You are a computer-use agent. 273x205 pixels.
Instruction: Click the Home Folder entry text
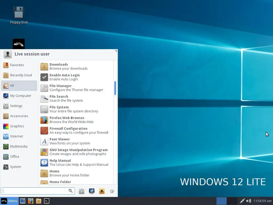(60, 182)
